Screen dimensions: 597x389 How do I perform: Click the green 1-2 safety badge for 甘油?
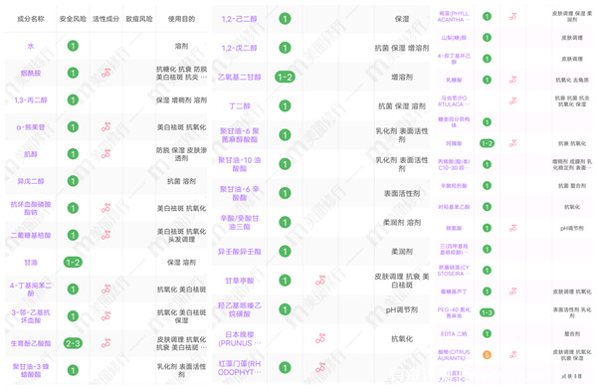73,263
